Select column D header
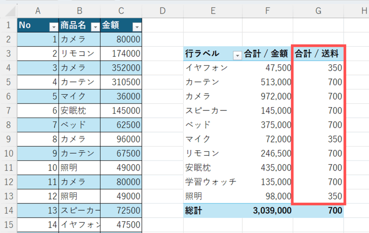 coord(163,11)
